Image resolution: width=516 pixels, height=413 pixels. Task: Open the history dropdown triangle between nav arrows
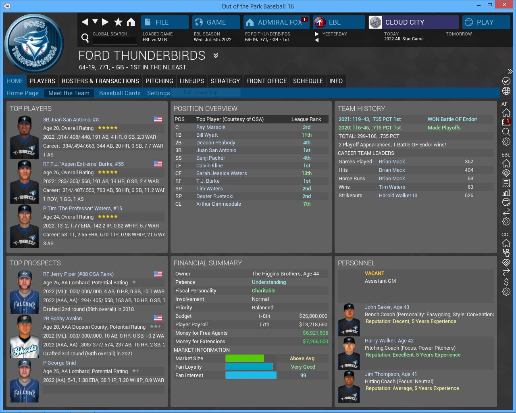(95, 22)
